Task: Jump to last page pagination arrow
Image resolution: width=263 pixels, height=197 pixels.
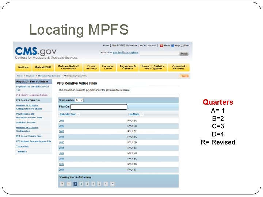Action: pyautogui.click(x=113, y=184)
